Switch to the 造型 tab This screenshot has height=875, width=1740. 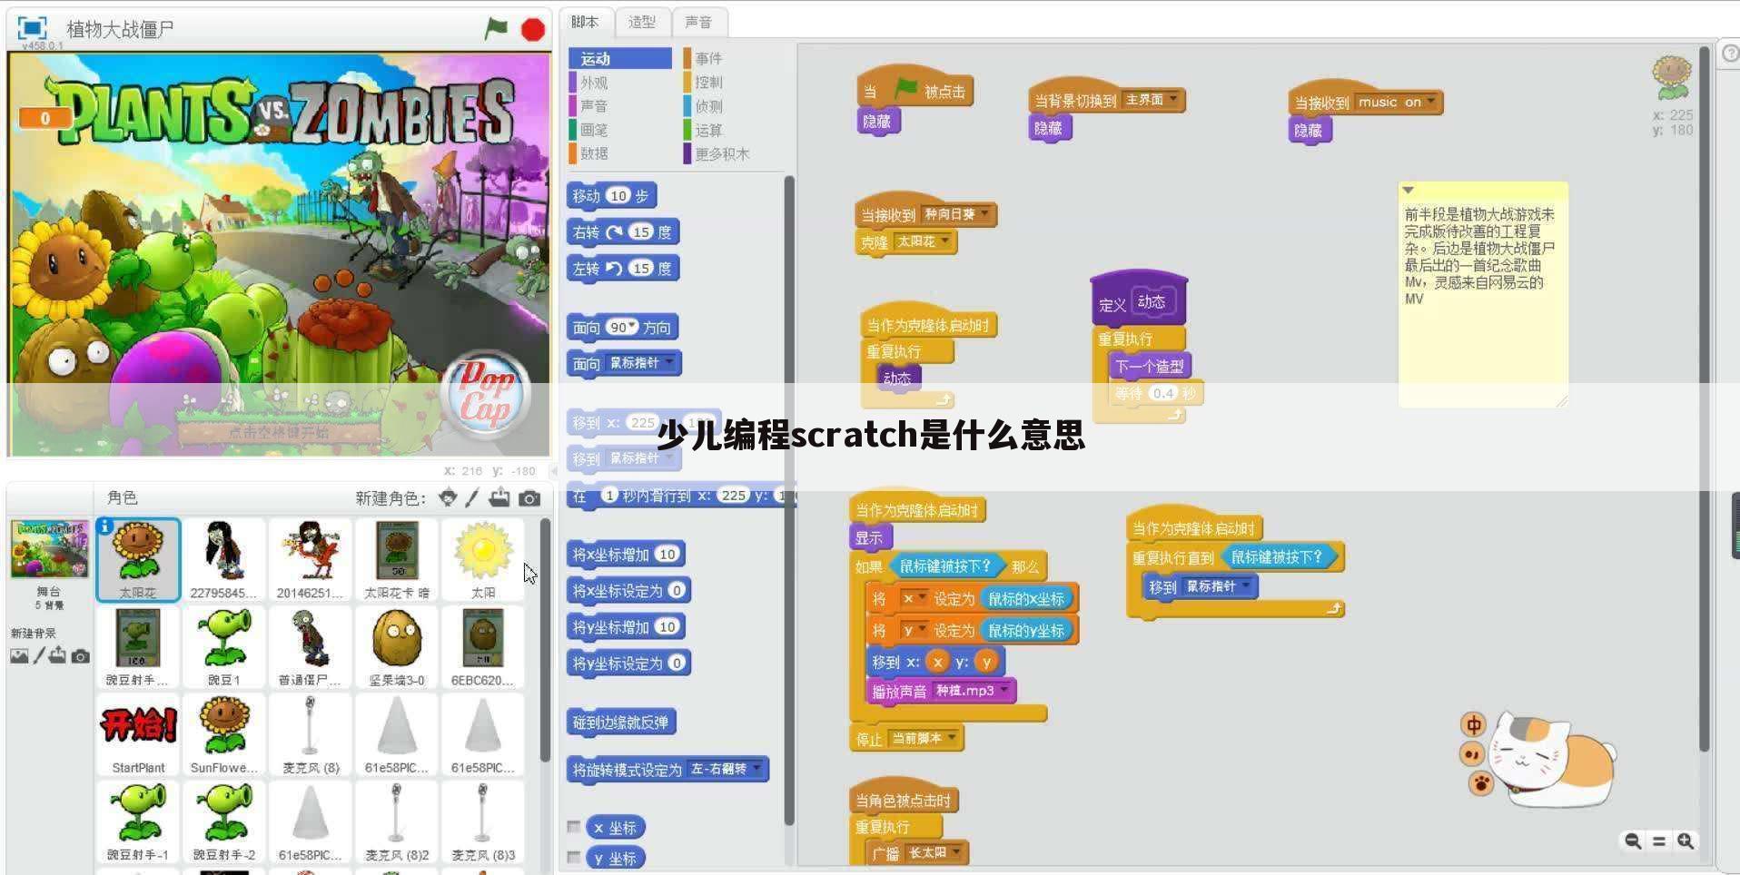tap(643, 22)
